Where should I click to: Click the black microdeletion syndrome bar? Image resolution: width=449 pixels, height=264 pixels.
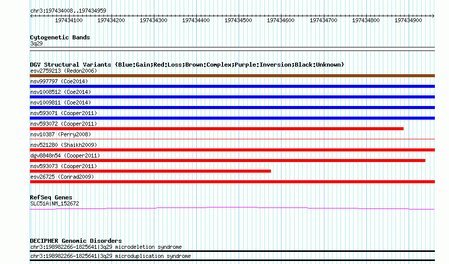click(x=232, y=251)
